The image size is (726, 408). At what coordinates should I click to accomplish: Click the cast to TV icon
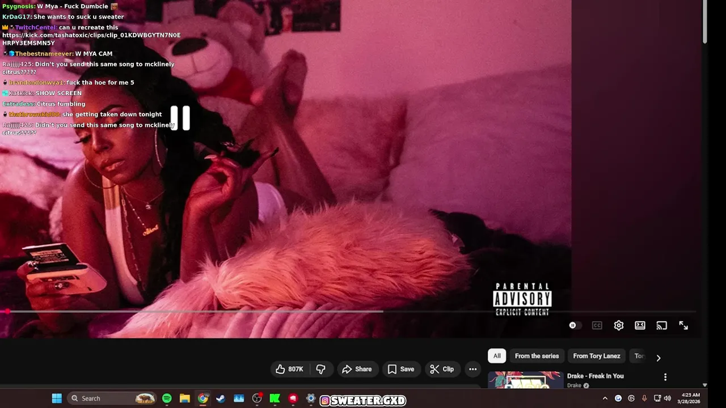click(x=661, y=325)
